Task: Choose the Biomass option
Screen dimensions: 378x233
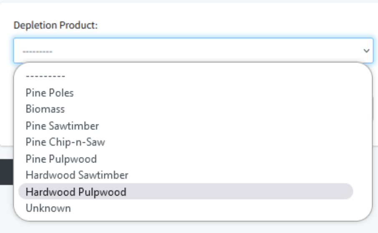Action: pos(45,109)
